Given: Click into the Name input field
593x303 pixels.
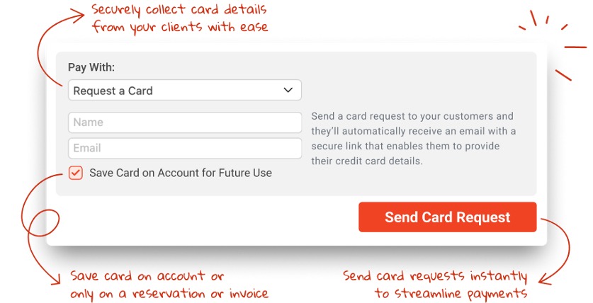Looking at the screenshot, I should point(184,122).
